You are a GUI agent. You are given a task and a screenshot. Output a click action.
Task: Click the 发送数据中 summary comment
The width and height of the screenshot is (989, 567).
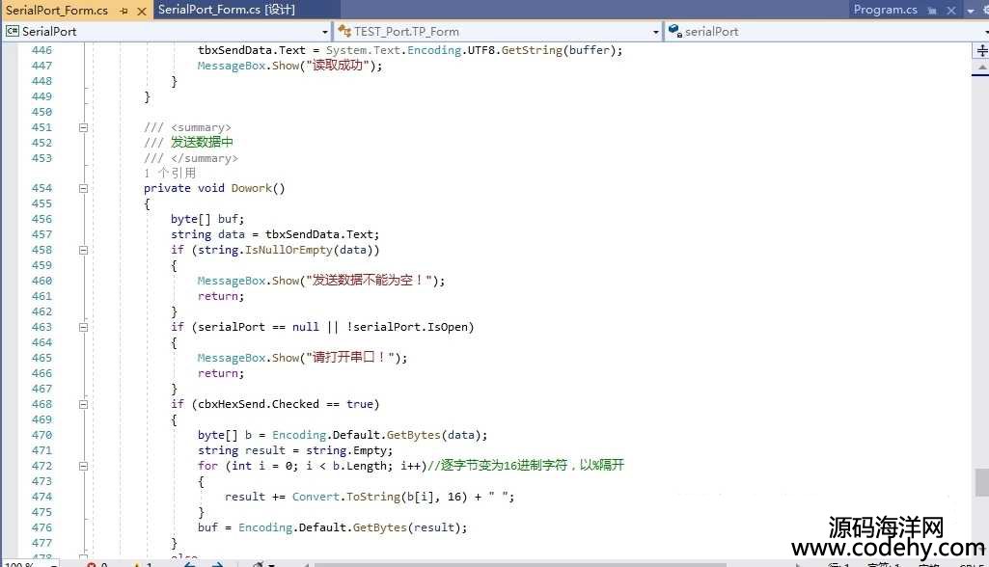pyautogui.click(x=202, y=143)
